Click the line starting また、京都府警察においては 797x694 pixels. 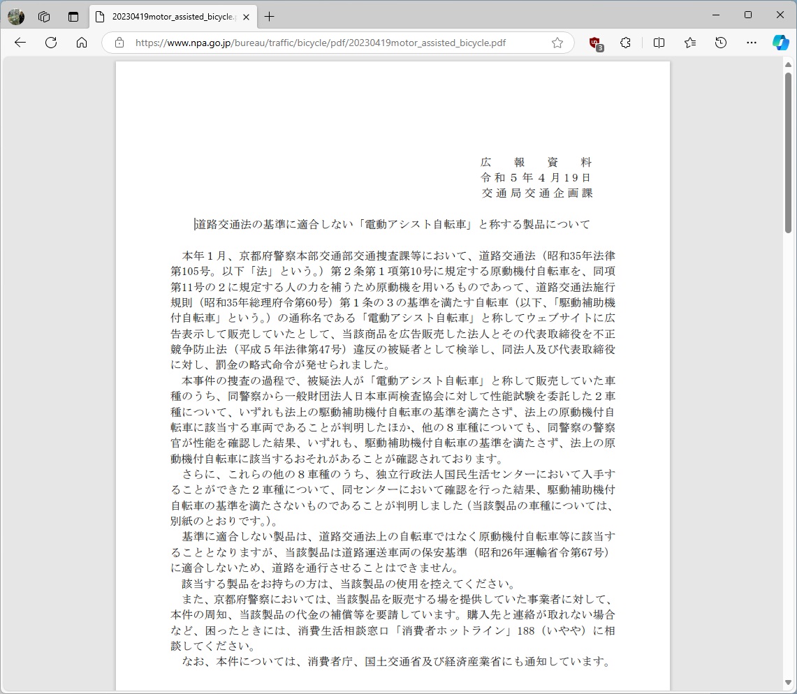[x=398, y=599]
